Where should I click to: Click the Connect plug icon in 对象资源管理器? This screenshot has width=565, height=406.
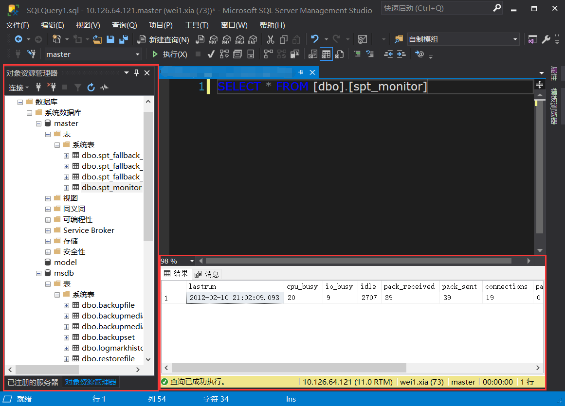click(38, 88)
